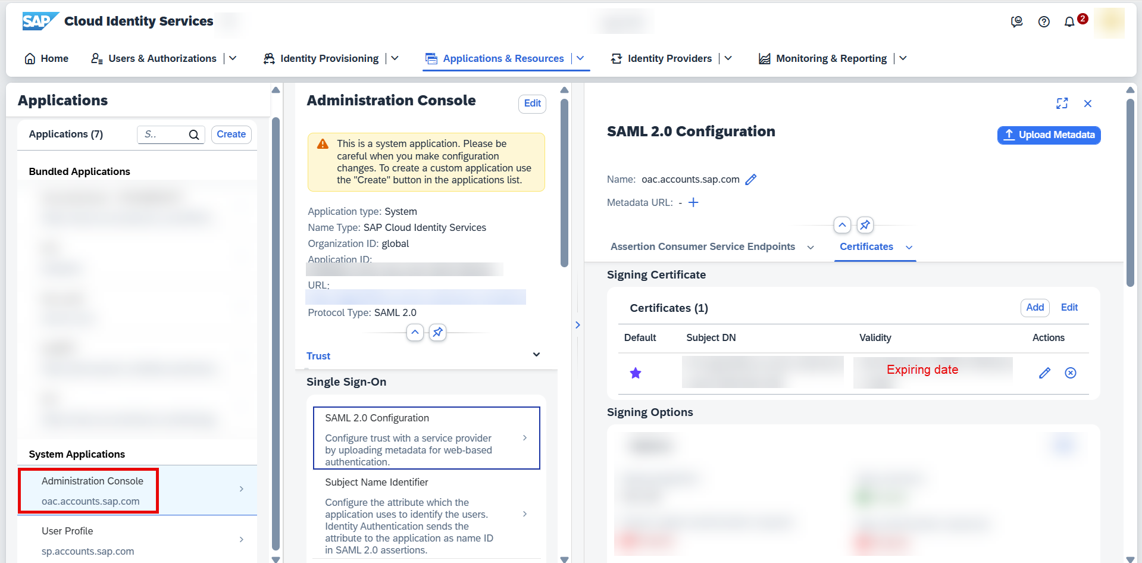Open Identity Providers menu item

(x=661, y=58)
